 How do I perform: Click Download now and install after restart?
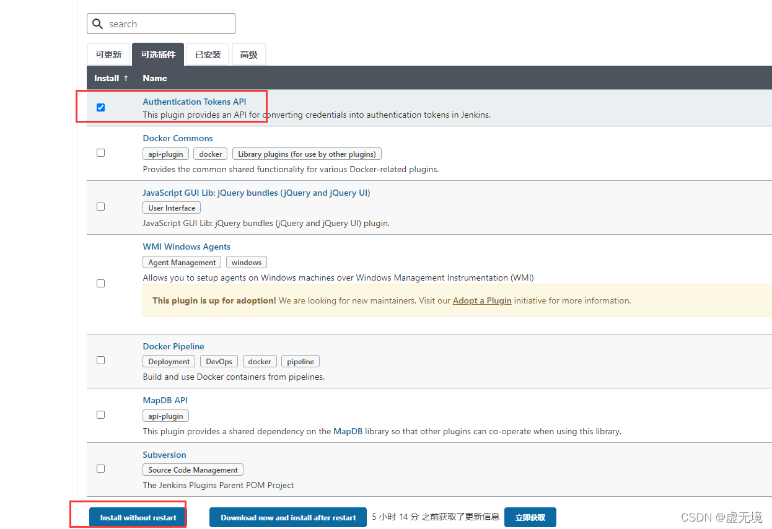288,518
